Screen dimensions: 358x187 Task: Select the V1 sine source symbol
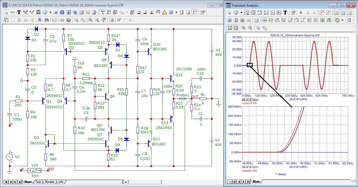pyautogui.click(x=10, y=157)
